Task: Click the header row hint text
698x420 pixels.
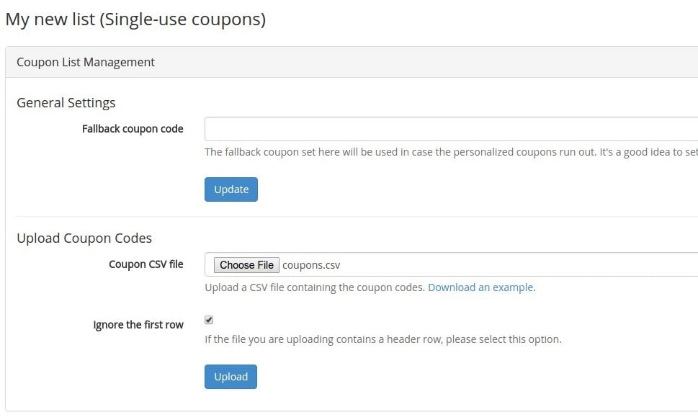Action: click(382, 339)
